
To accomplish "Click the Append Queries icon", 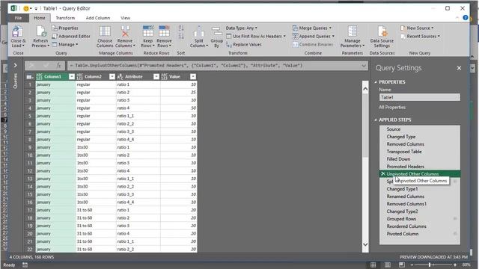I will pyautogui.click(x=295, y=37).
